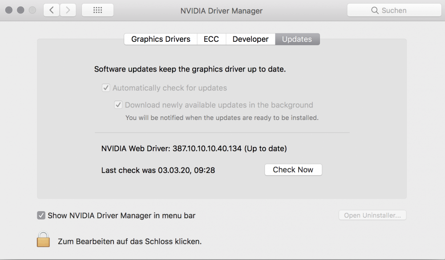The image size is (445, 260).
Task: Click the search magnifier icon
Action: [375, 11]
